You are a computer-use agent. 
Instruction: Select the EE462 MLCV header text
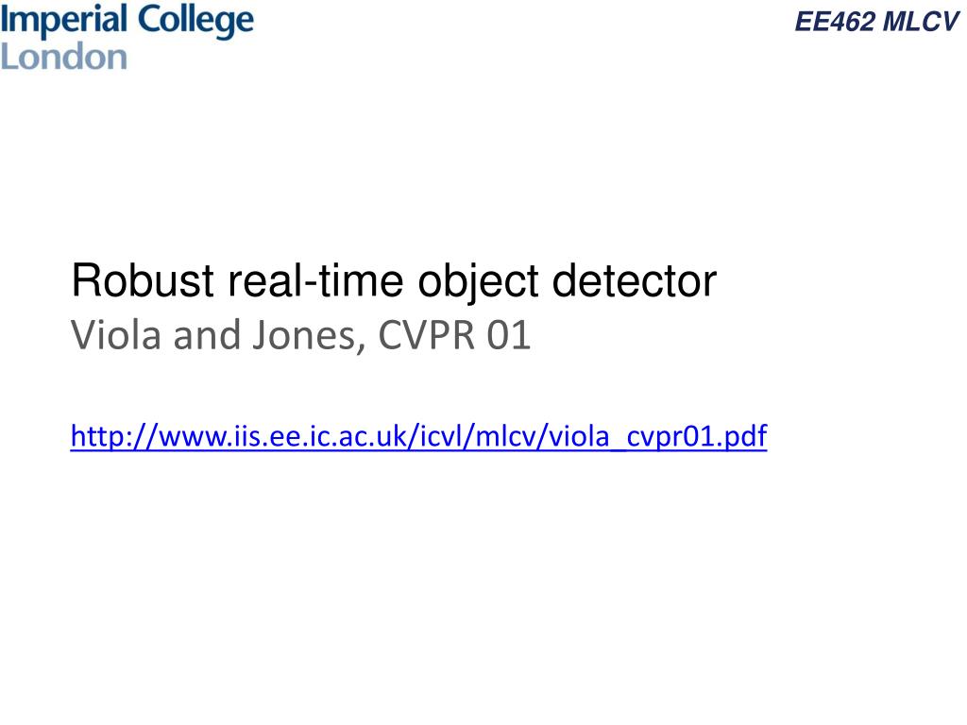876,22
